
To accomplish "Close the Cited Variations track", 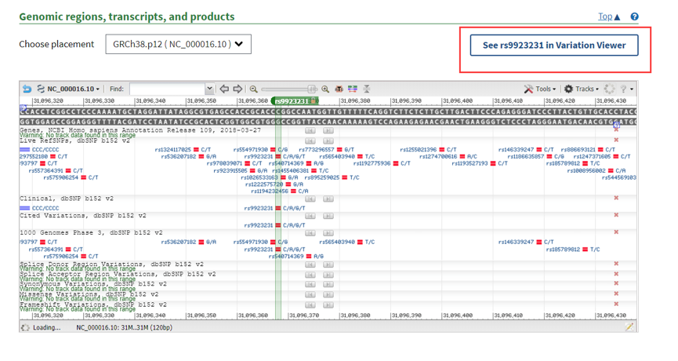I will (616, 215).
